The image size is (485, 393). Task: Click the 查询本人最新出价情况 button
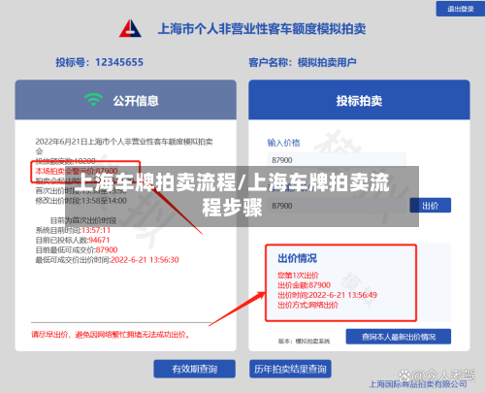tap(399, 337)
